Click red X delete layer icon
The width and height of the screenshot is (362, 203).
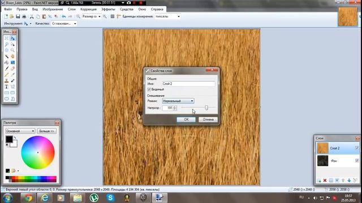pos(325,180)
